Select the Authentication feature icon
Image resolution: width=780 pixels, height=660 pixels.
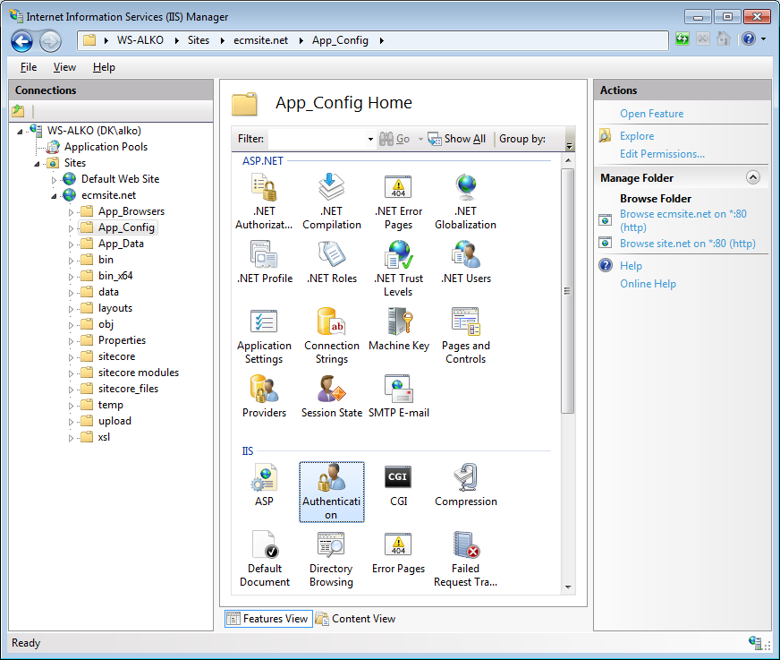pos(331,492)
